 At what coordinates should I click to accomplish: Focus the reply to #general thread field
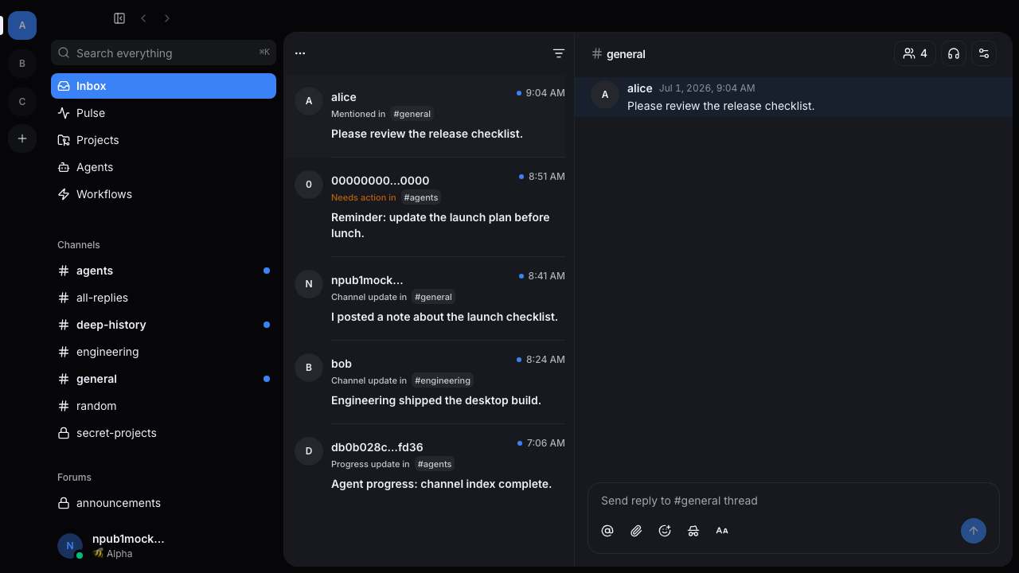pyautogui.click(x=793, y=501)
